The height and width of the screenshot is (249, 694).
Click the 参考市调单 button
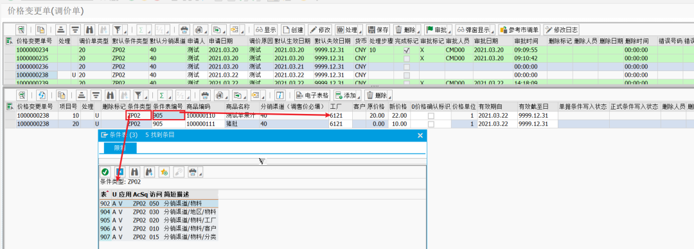coord(520,30)
